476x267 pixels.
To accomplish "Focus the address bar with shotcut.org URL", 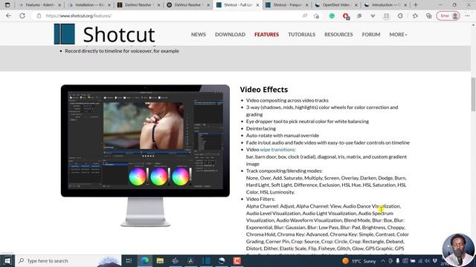I will (x=170, y=16).
